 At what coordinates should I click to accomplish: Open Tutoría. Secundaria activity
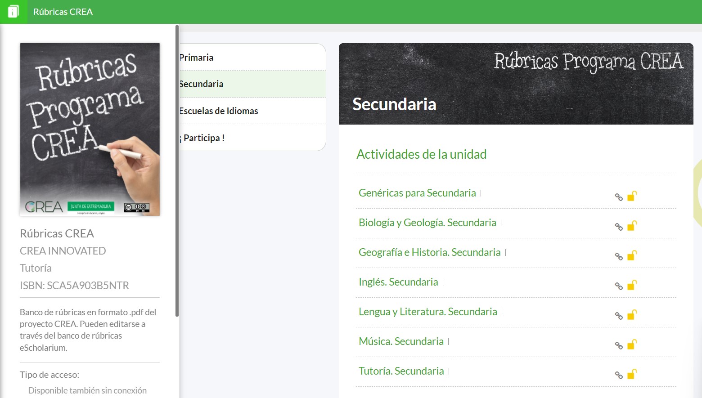click(x=401, y=371)
